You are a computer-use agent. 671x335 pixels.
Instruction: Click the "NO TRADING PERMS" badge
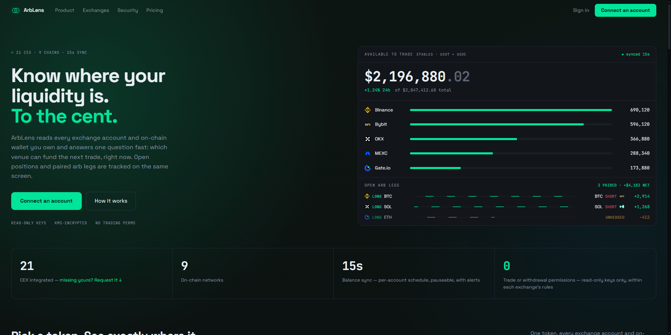pos(115,223)
